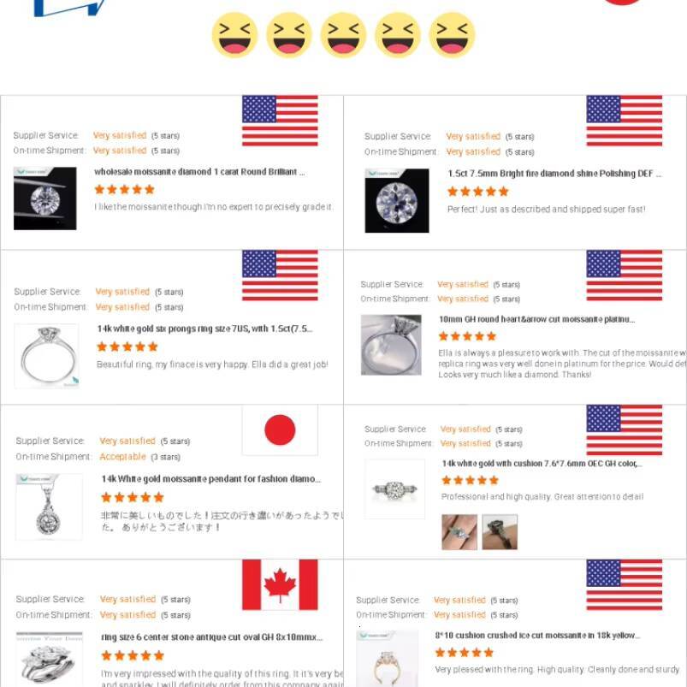Open 14k white gold six prongs ring listing

[x=204, y=329]
